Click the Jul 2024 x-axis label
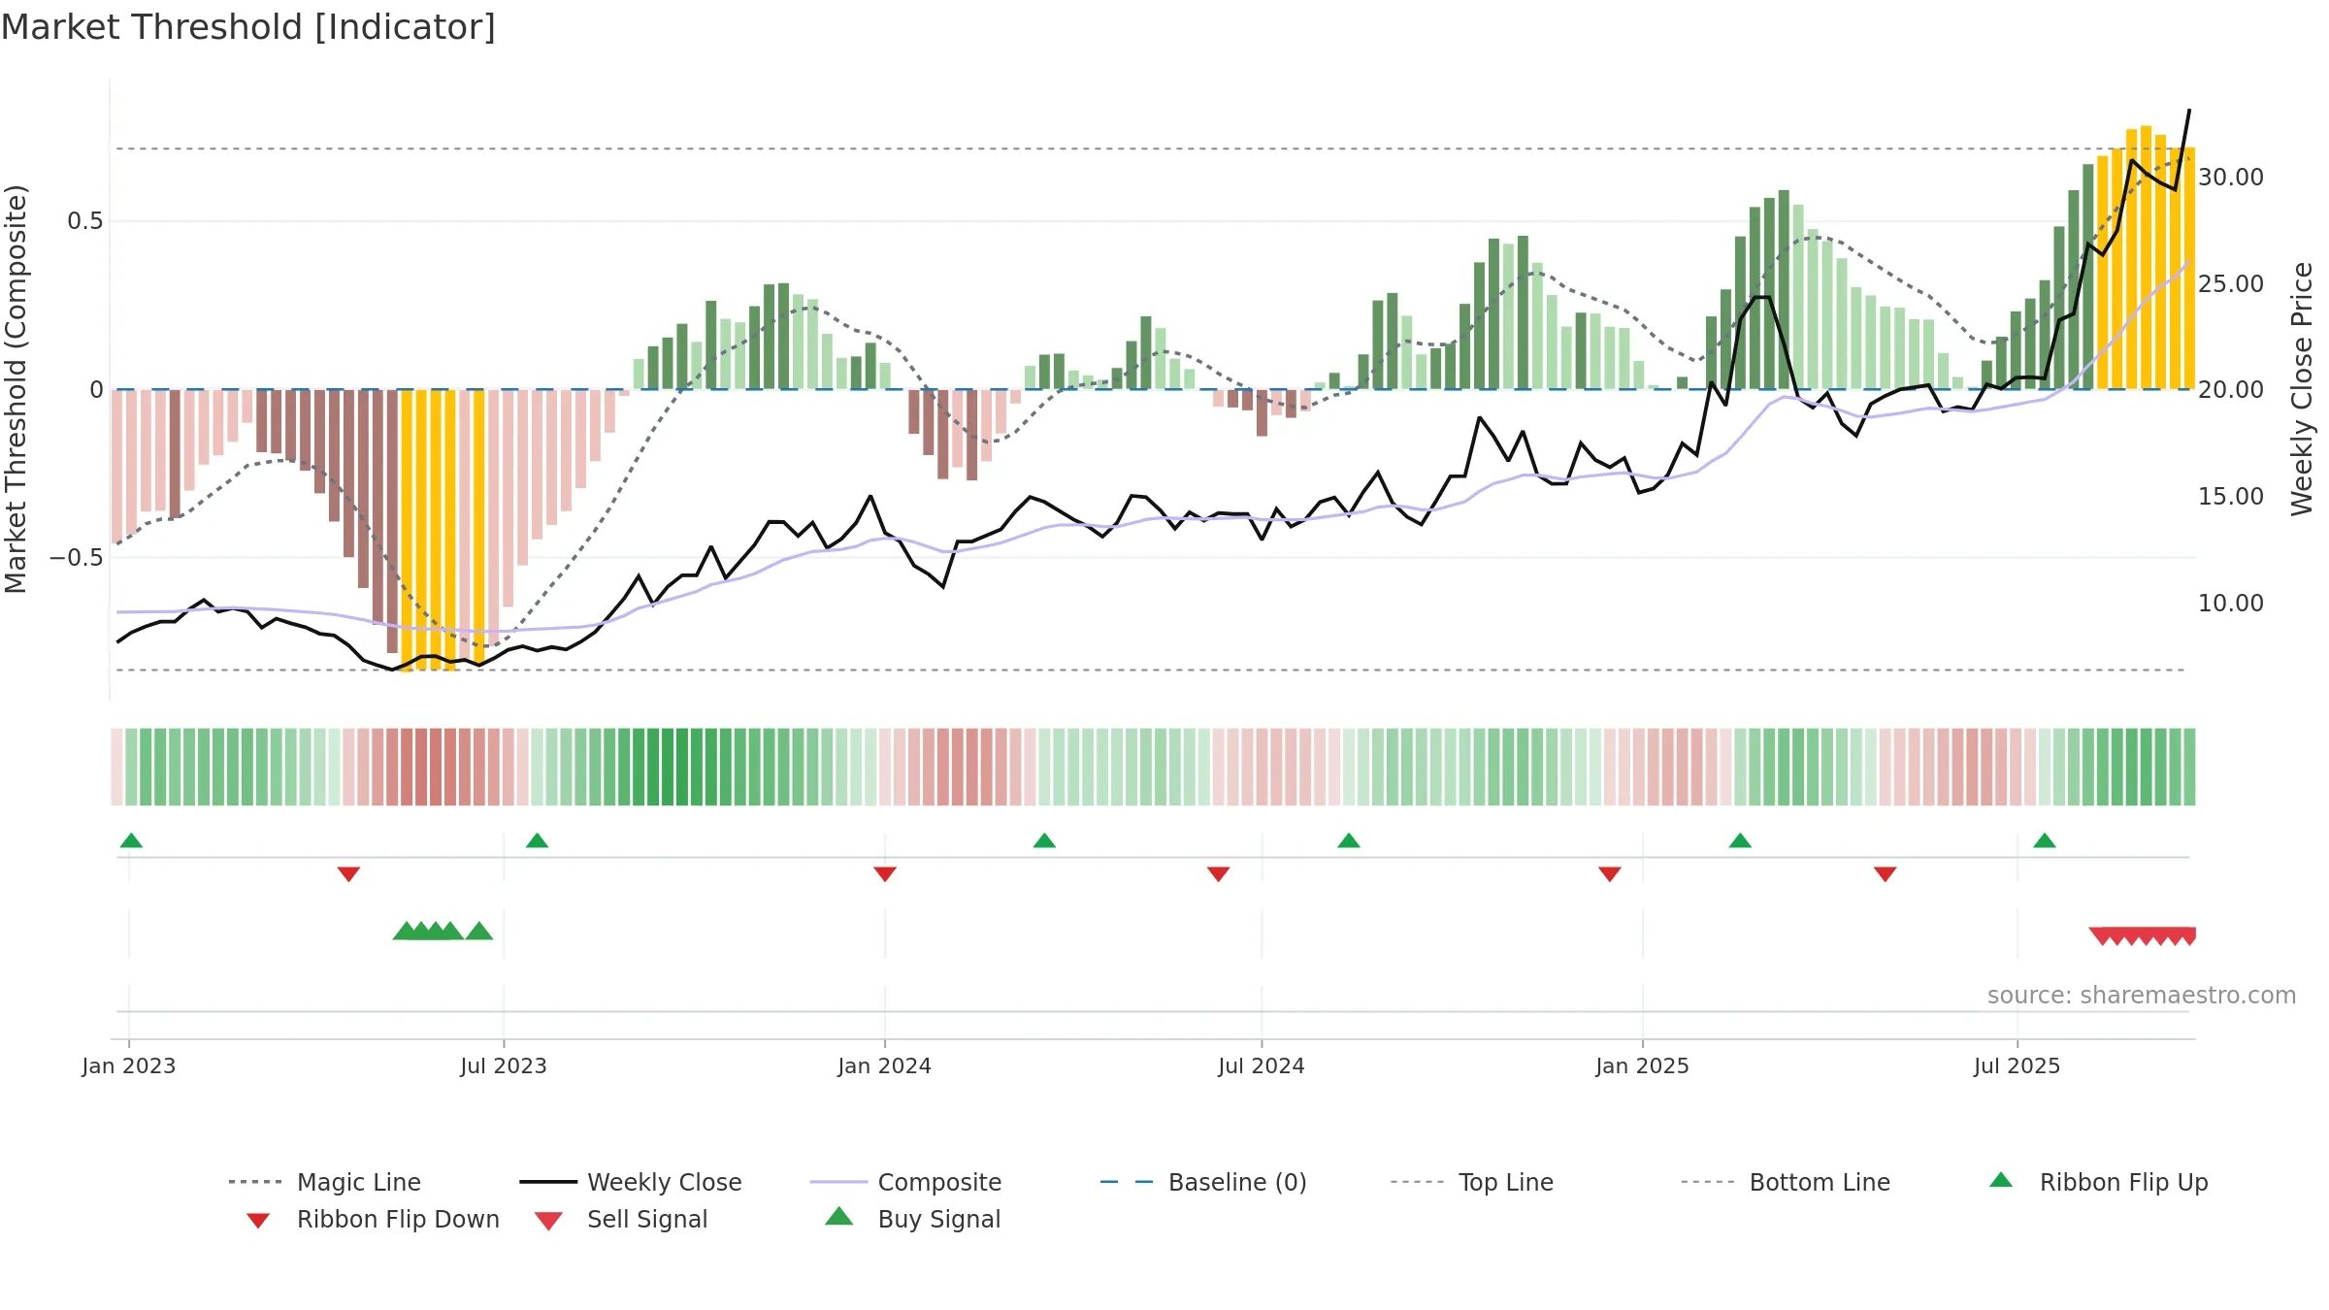Screen dimensions: 2329x1310 1262,1065
